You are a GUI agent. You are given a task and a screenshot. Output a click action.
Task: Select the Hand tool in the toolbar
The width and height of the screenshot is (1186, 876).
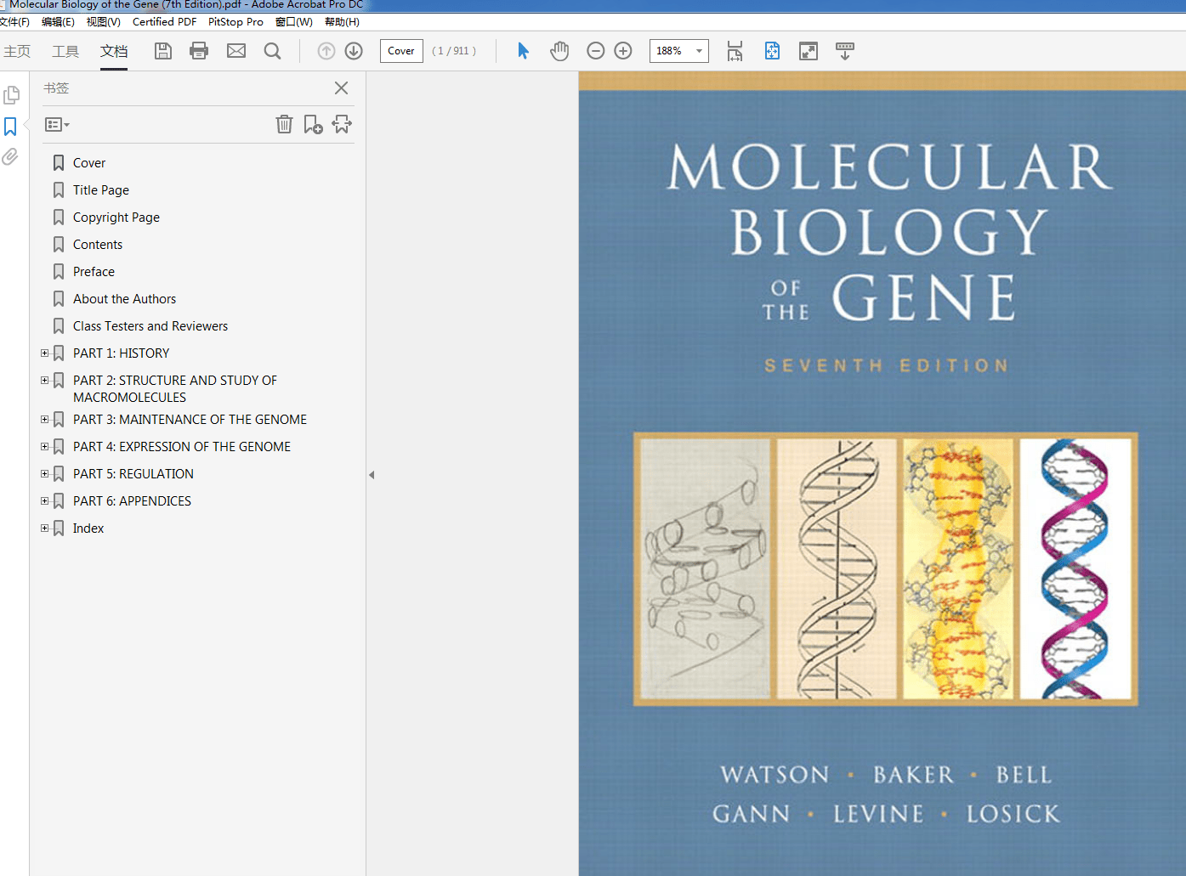point(559,51)
